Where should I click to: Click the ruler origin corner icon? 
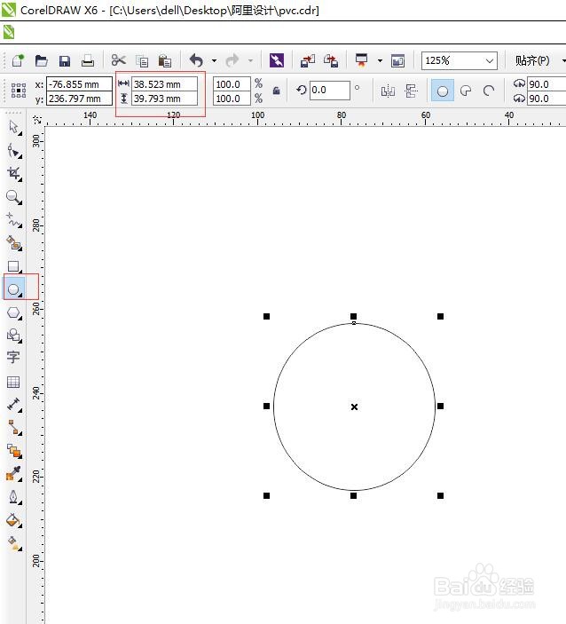[x=37, y=120]
